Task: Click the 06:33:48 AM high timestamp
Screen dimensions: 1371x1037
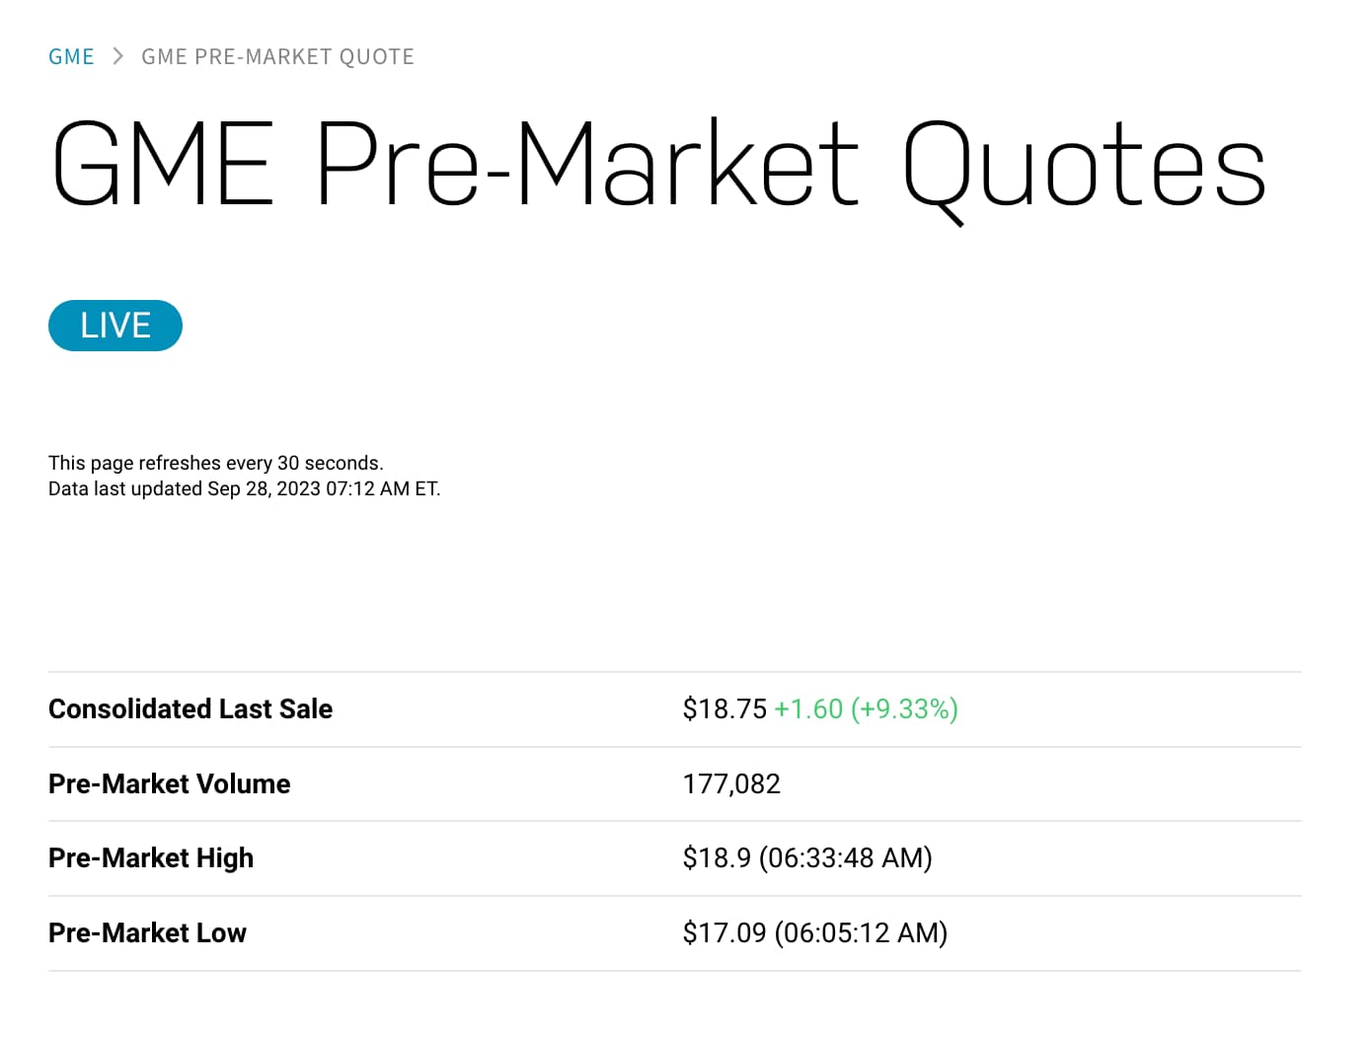Action: pos(846,858)
